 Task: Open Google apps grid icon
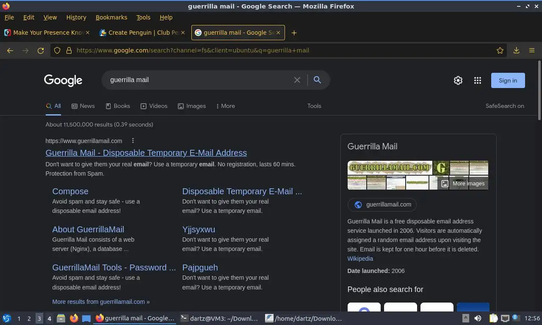[478, 80]
